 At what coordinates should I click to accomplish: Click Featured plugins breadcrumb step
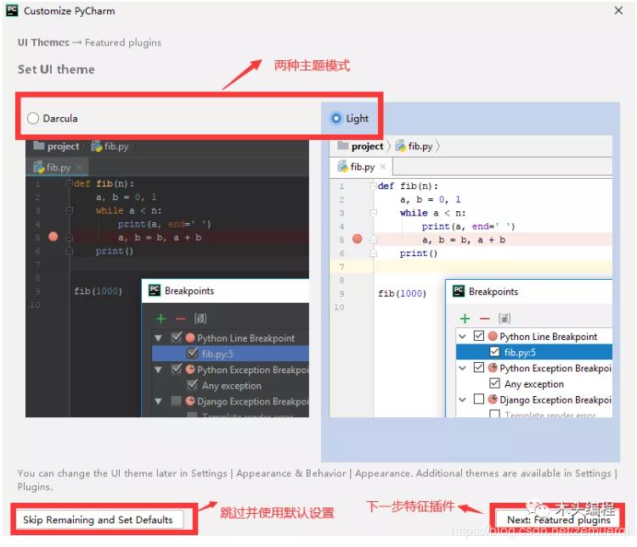(123, 42)
